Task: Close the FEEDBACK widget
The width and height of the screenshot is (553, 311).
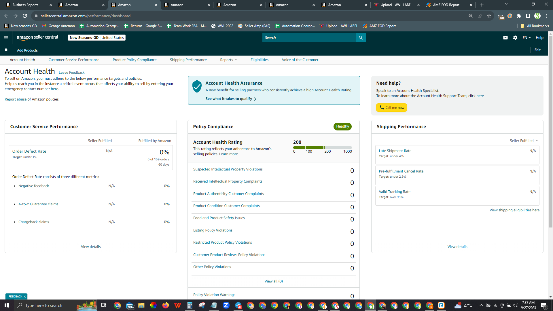Action: (25, 297)
